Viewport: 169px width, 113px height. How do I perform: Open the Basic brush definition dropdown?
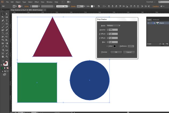[69, 6]
